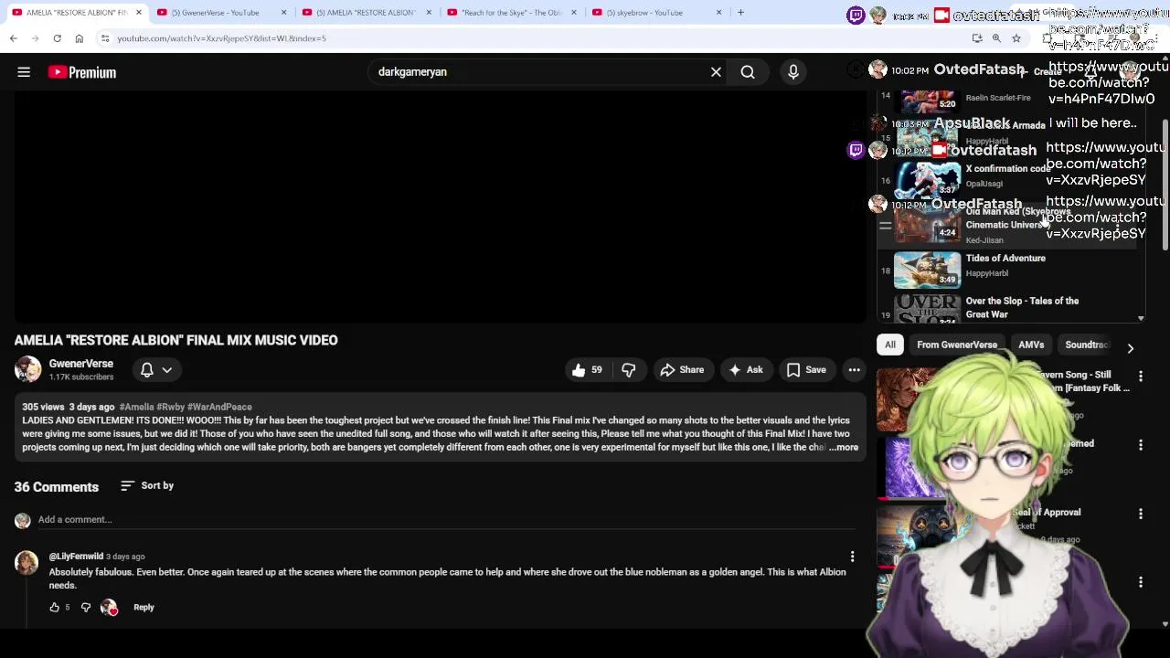Click the Add a comment field
1170x658 pixels.
click(x=446, y=520)
